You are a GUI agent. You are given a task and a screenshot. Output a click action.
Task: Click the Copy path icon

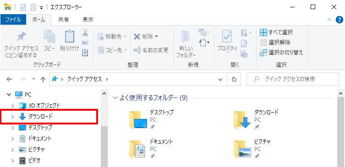[x=85, y=43]
